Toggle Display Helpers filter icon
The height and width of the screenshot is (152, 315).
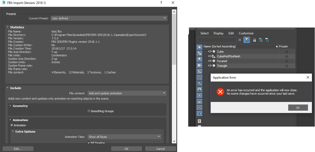pyautogui.click(x=199, y=71)
